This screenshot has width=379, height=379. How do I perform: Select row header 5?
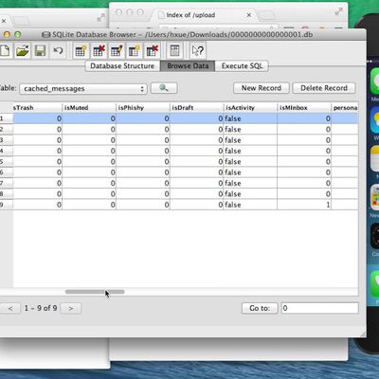(x=6, y=162)
